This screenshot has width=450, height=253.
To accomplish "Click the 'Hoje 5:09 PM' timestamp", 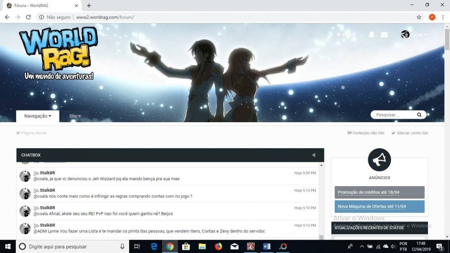I will pyautogui.click(x=305, y=173).
